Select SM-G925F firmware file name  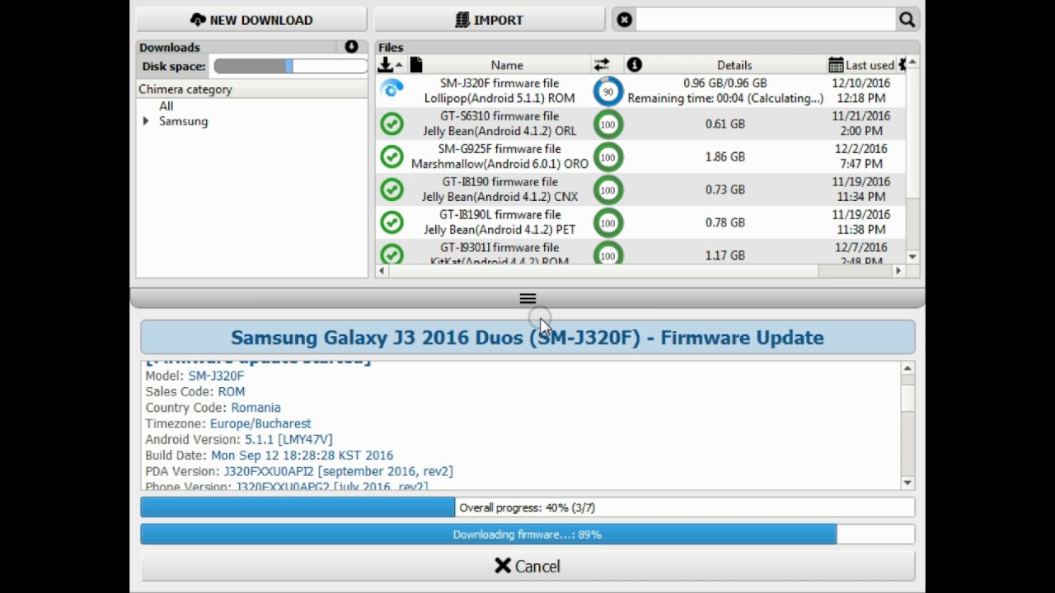point(499,156)
